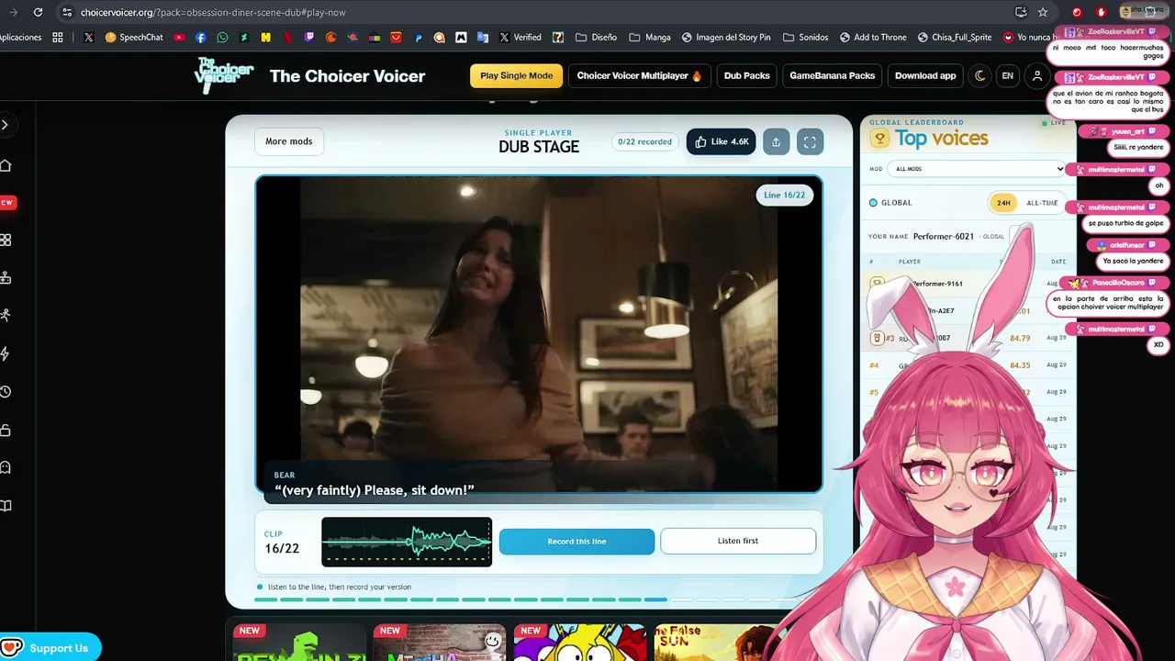
Task: Expand the left sidebar with the chevron arrow
Action: click(6, 125)
